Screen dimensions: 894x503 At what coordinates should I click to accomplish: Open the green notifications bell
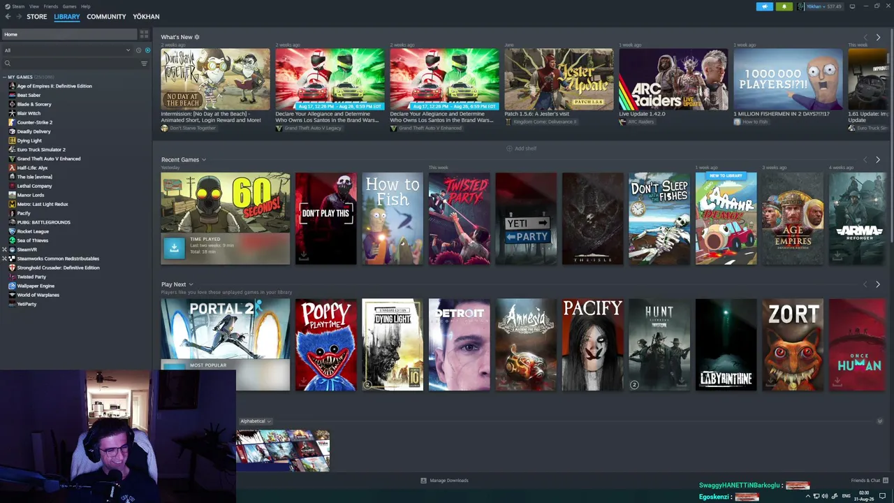[784, 6]
